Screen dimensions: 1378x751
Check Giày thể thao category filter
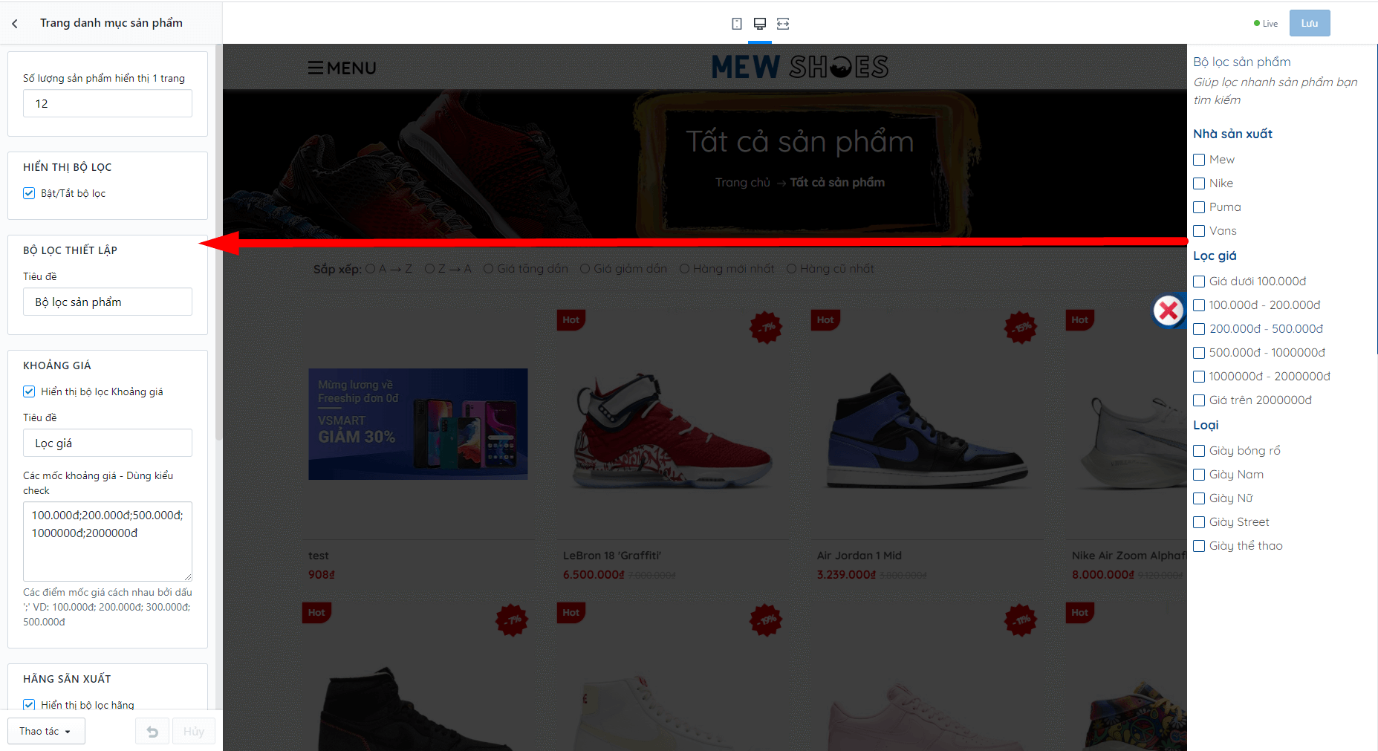(1199, 546)
